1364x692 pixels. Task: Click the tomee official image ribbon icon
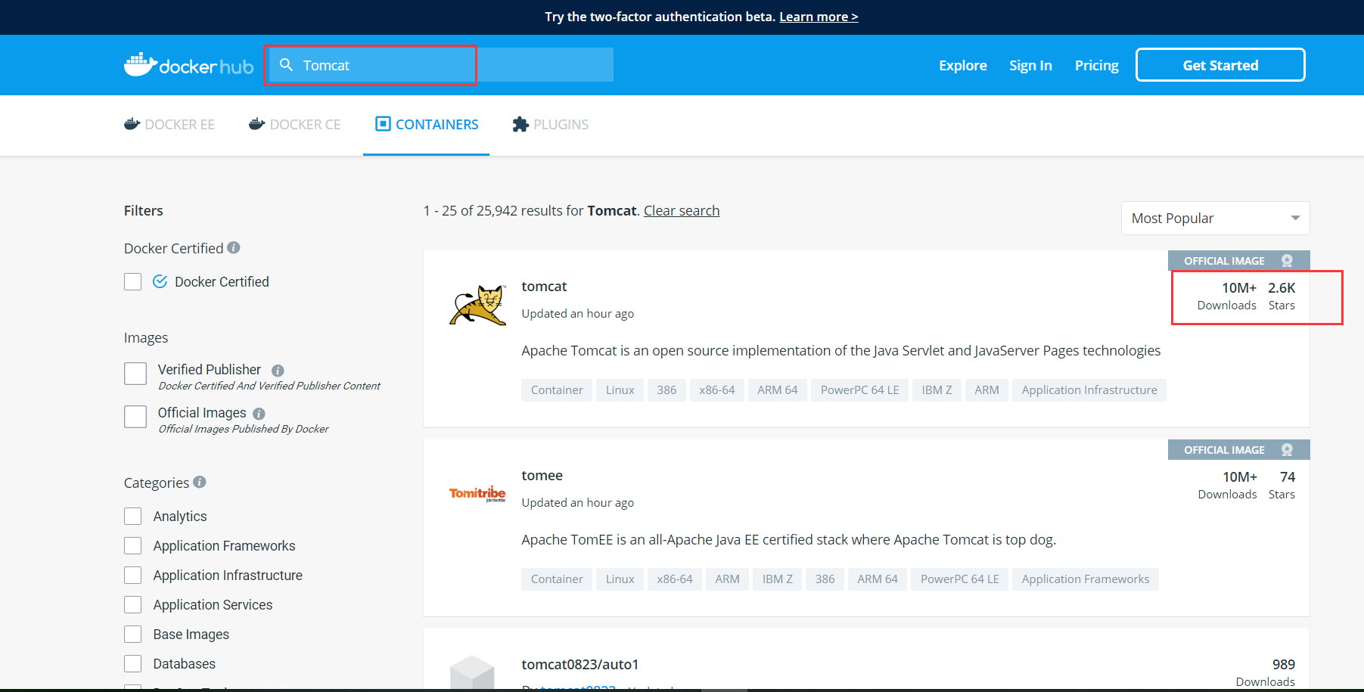click(1287, 450)
